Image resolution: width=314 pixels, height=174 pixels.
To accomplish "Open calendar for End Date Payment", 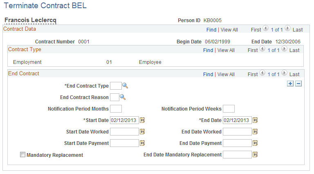I will [x=255, y=143].
